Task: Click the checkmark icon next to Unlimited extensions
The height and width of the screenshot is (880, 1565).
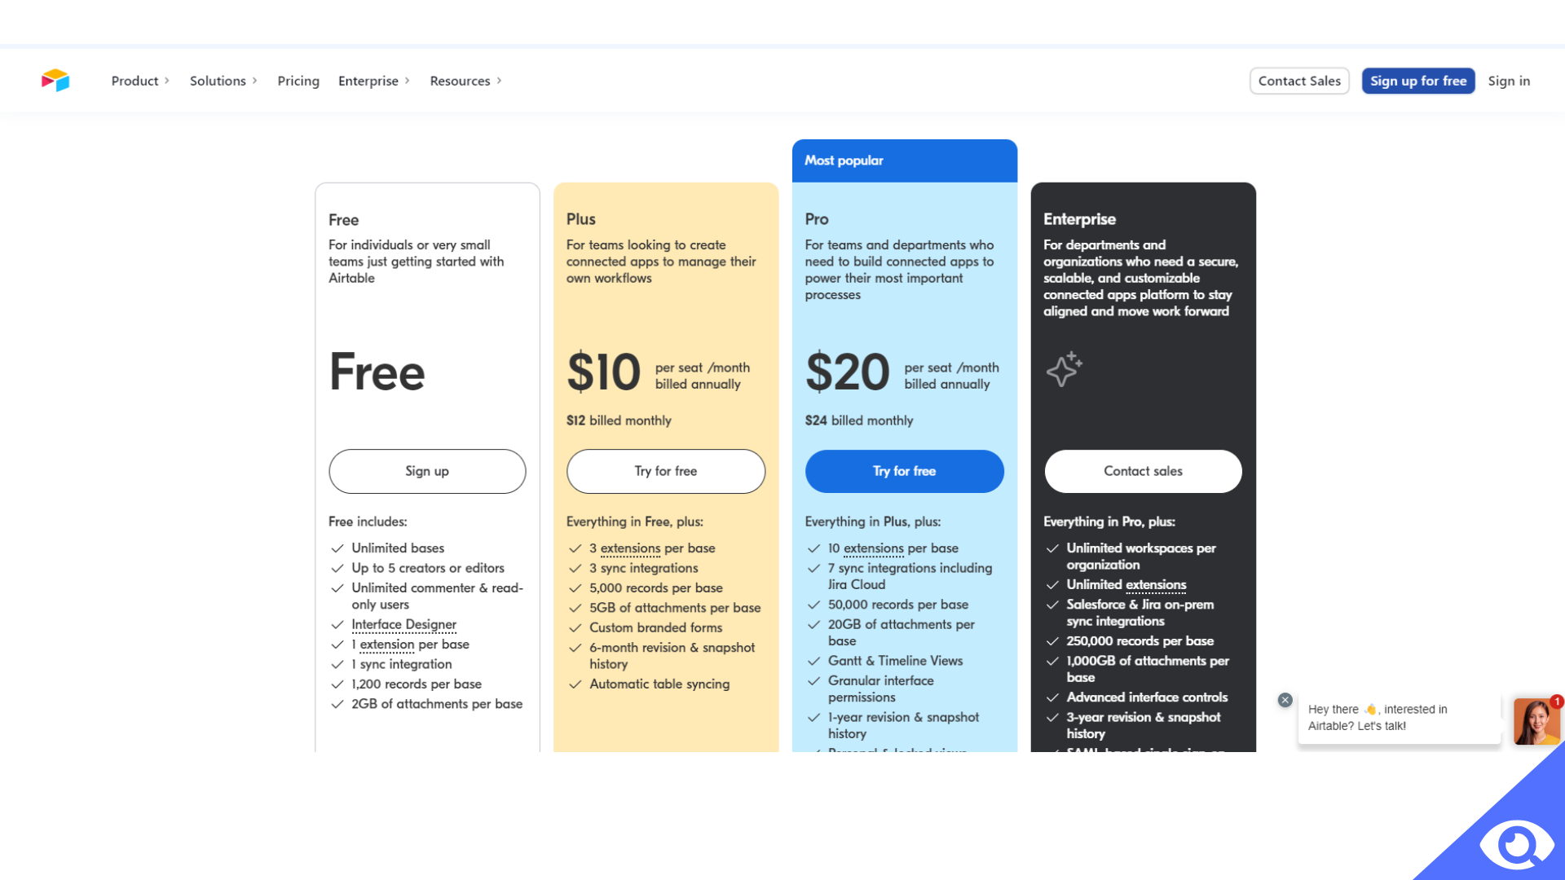Action: point(1052,583)
